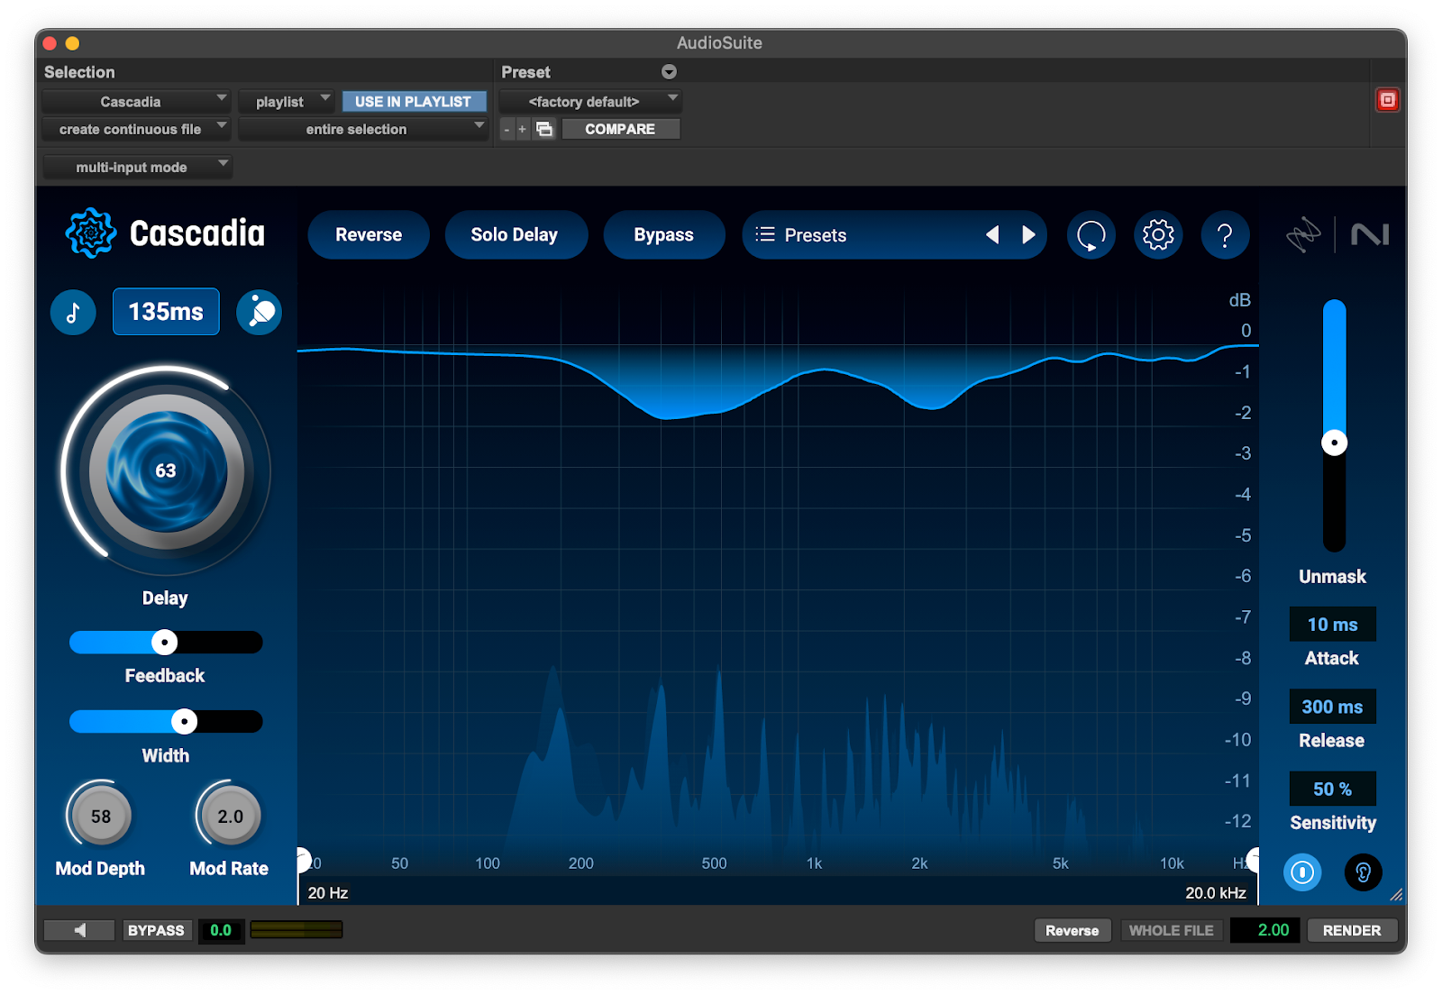Viewport: 1442px width, 995px height.
Task: Toggle the WHOLE FILE button
Action: tap(1171, 930)
